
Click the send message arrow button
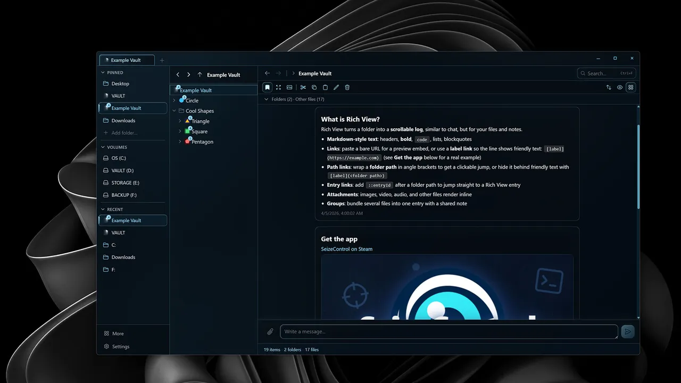628,331
